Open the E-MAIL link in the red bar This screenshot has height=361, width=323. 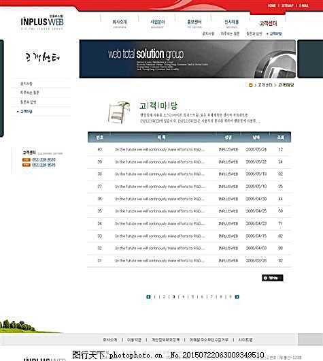click(304, 5)
